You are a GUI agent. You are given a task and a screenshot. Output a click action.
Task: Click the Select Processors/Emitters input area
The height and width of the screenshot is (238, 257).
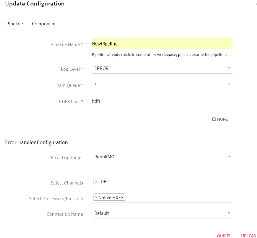(x=178, y=197)
